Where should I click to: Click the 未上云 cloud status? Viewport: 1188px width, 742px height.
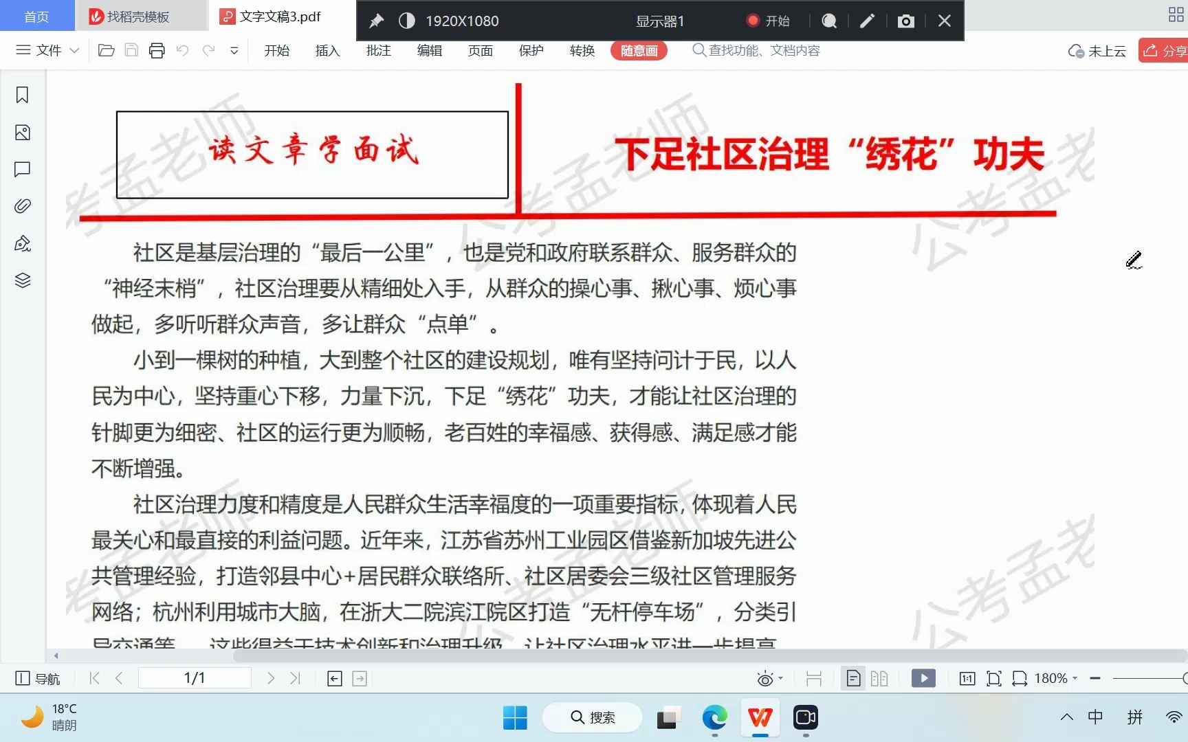click(x=1097, y=51)
